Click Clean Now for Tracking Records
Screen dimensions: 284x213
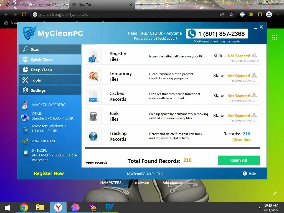point(242,140)
